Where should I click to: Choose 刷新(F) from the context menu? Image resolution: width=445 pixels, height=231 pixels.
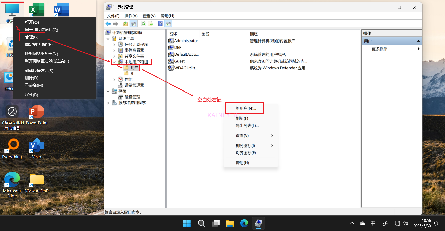pyautogui.click(x=250, y=118)
